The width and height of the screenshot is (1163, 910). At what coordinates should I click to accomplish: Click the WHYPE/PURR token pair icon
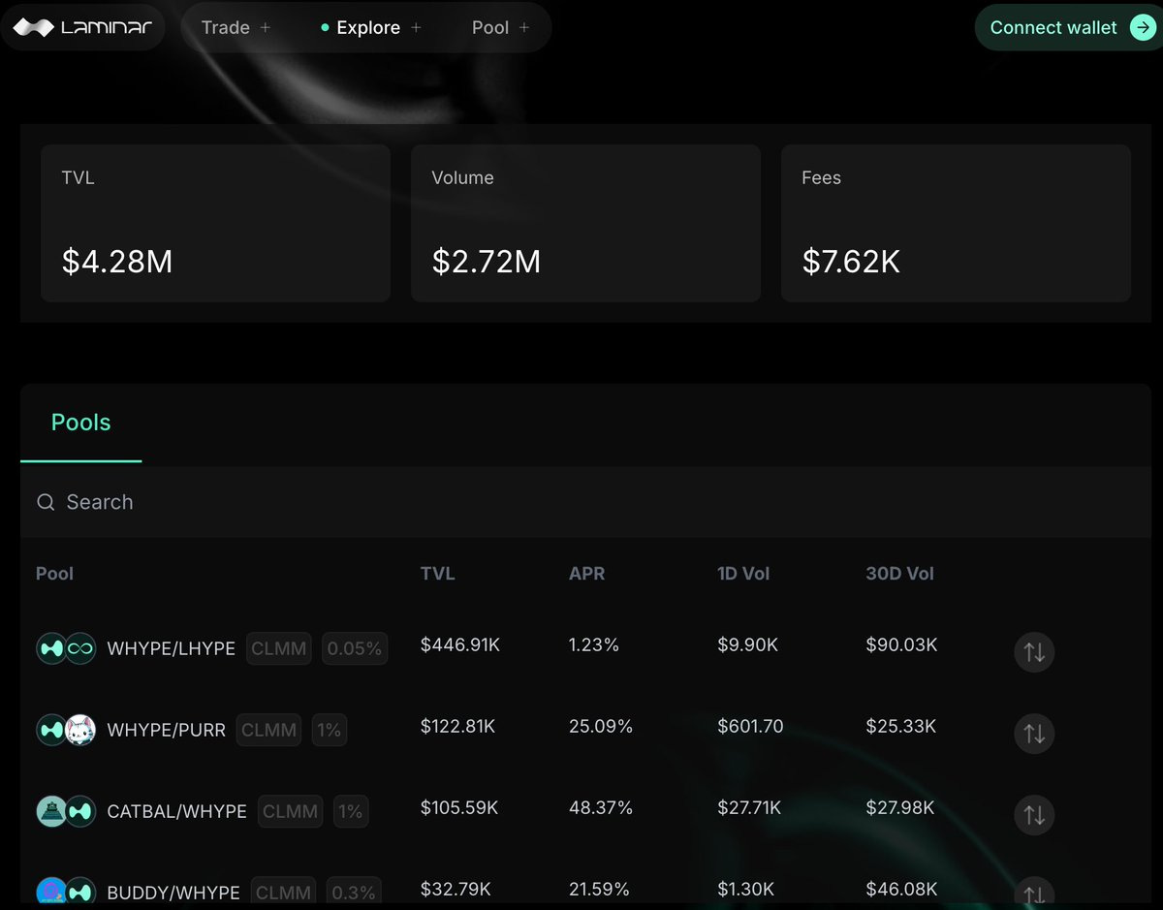(66, 730)
